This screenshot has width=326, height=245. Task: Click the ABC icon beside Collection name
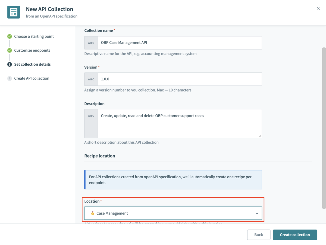(90, 42)
